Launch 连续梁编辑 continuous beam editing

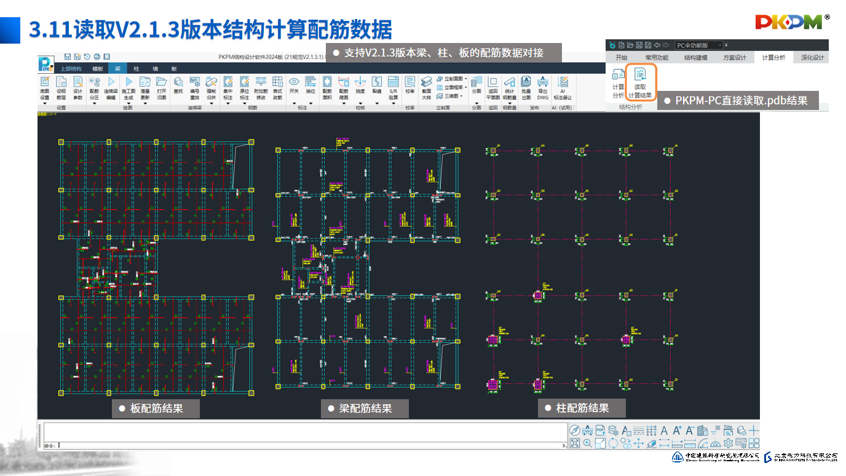tap(111, 88)
